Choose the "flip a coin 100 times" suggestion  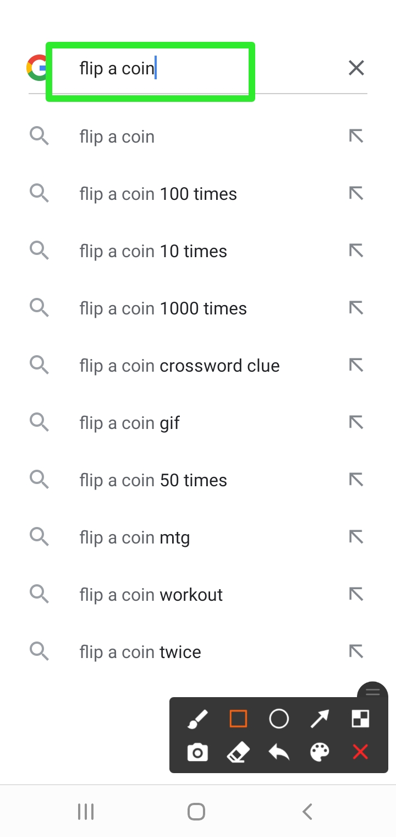tap(158, 194)
